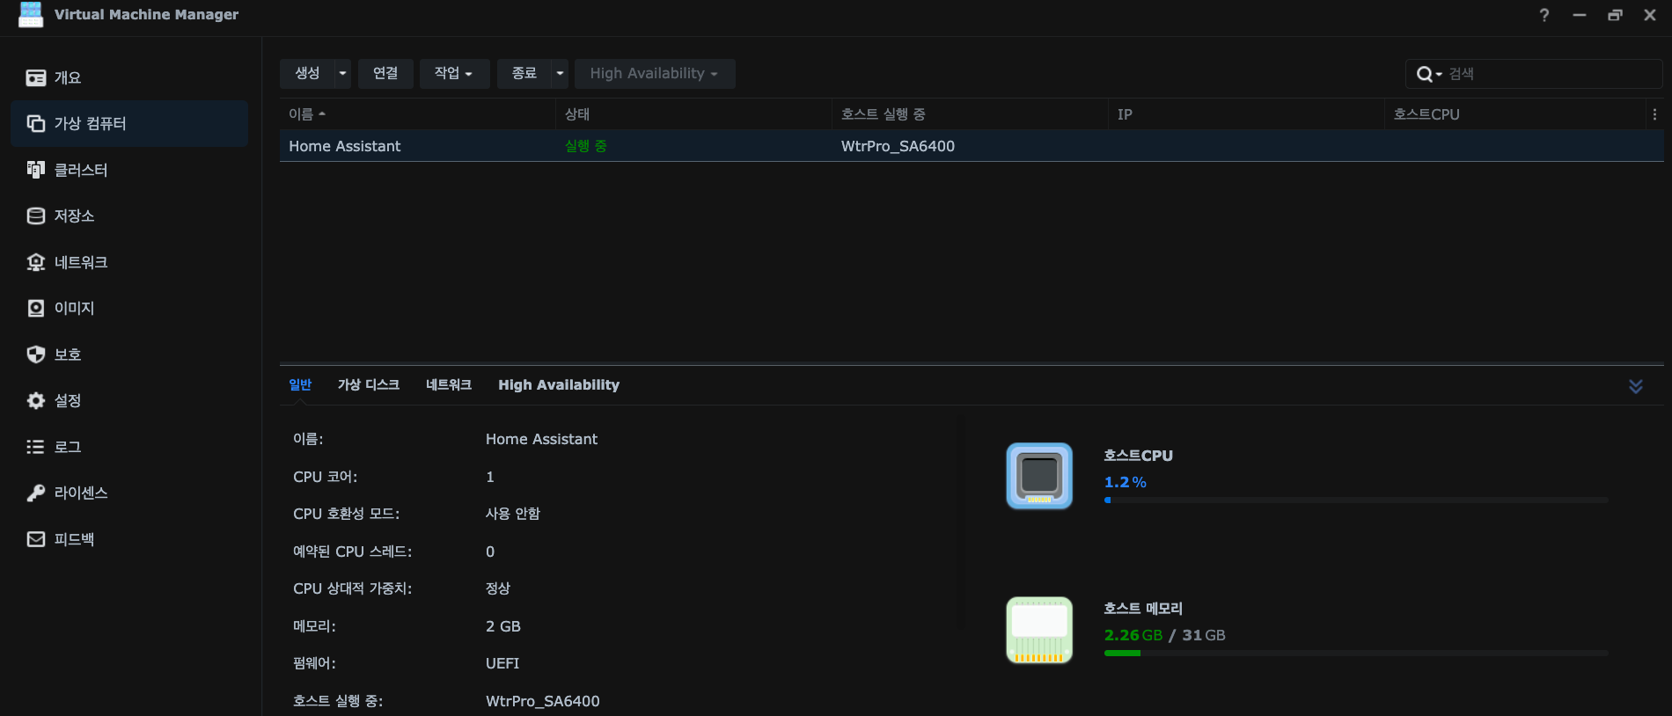Collapse the details panel with double chevron
1672x716 pixels.
[x=1635, y=386]
